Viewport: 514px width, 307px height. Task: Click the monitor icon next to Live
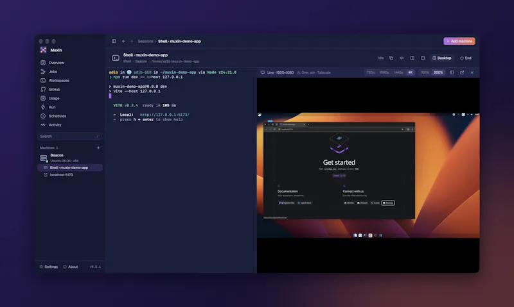[x=263, y=72]
